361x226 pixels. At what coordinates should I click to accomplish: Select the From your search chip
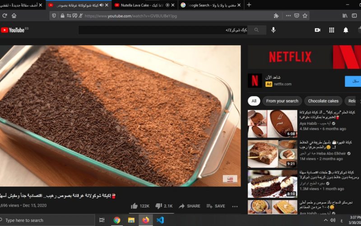pyautogui.click(x=282, y=101)
